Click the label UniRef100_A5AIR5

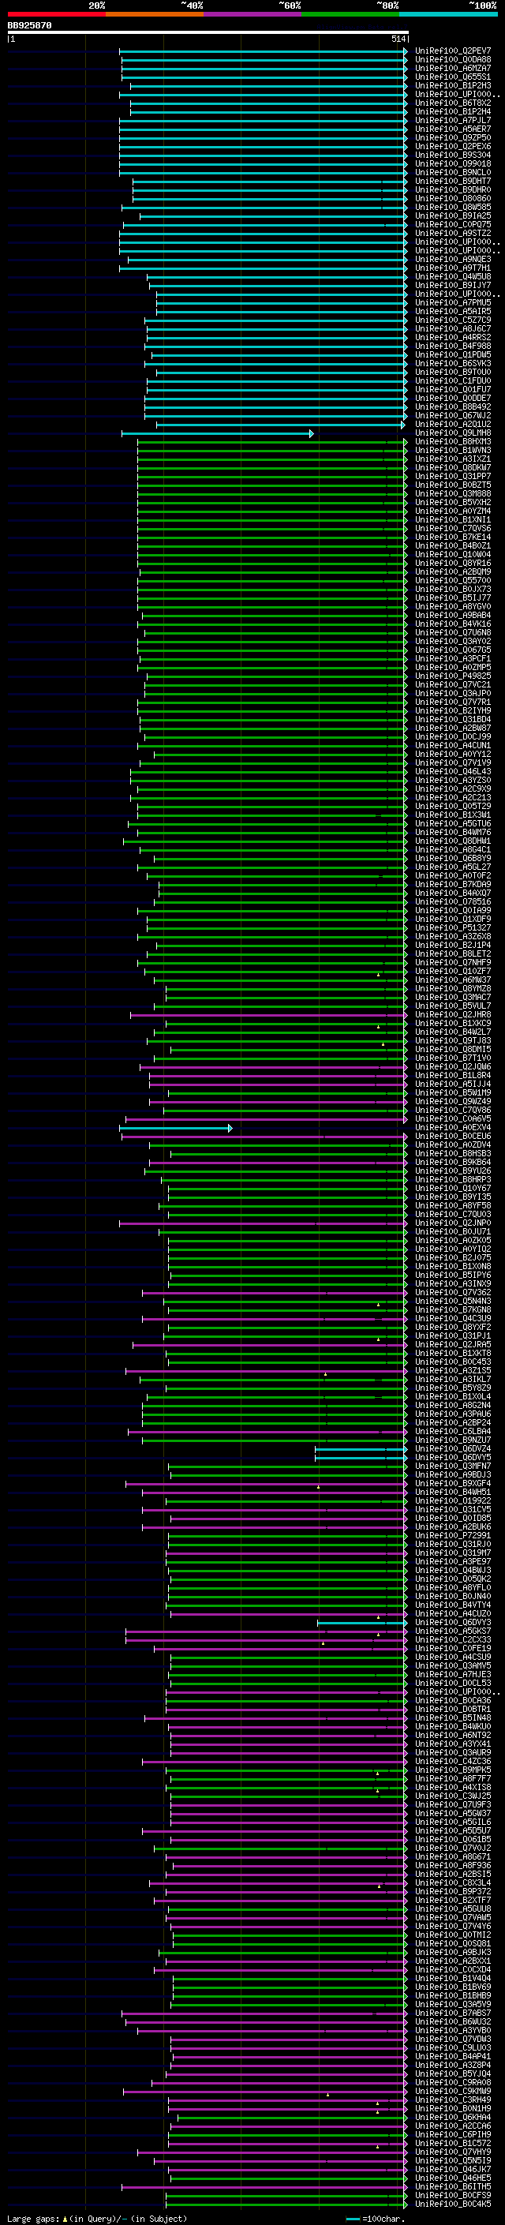click(453, 311)
